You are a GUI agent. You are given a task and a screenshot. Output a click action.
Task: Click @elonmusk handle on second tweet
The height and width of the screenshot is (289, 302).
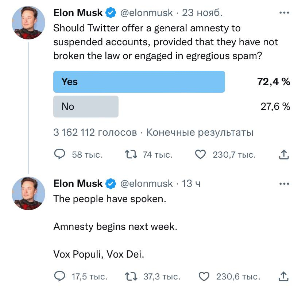[146, 184]
